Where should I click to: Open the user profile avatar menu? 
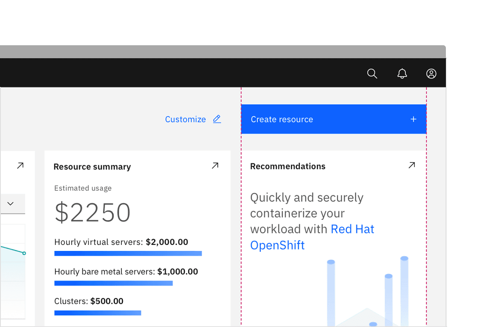(431, 74)
